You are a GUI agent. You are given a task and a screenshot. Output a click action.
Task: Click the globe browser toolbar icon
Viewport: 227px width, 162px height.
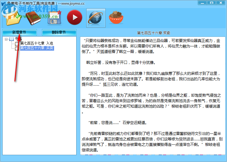[x=96, y=18]
